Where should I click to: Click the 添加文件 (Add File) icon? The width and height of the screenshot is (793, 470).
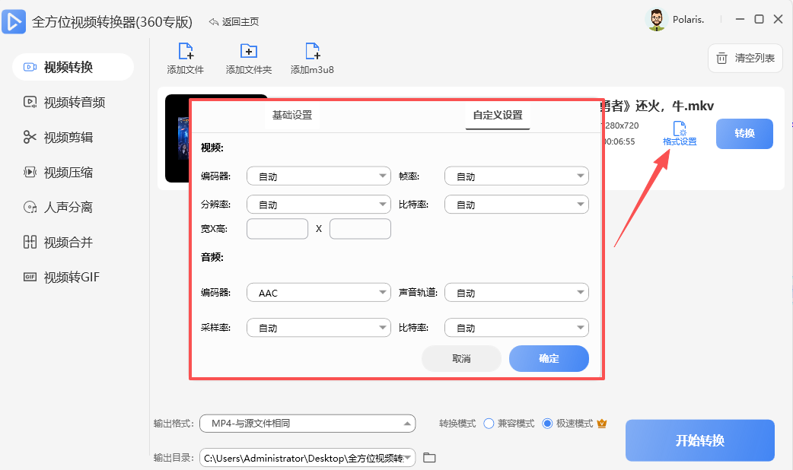click(x=185, y=51)
